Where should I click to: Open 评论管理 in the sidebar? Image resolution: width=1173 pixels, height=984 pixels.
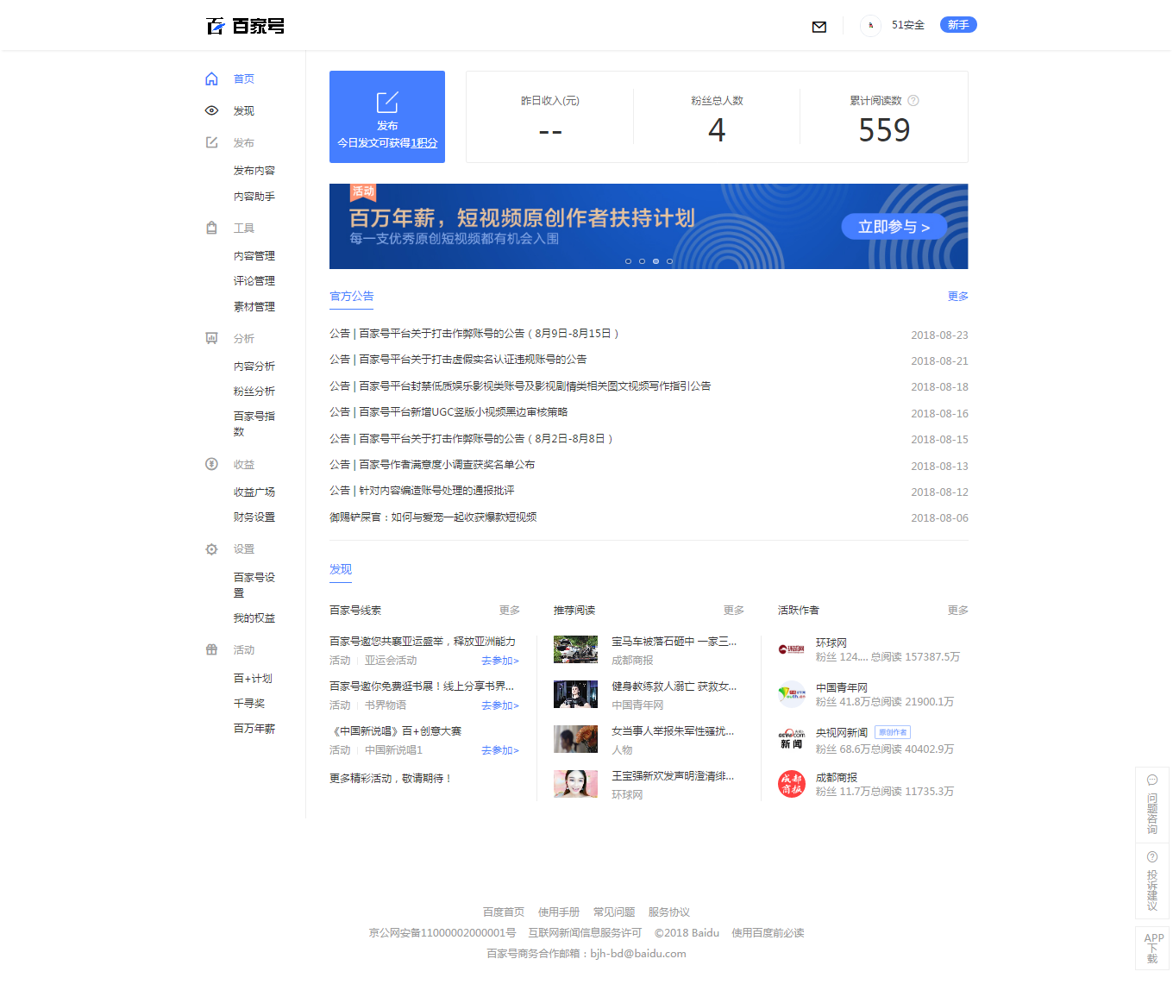point(254,281)
